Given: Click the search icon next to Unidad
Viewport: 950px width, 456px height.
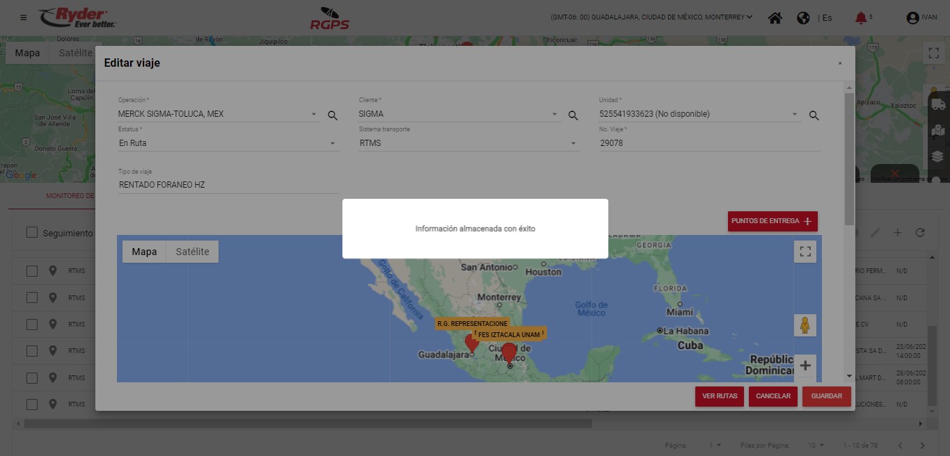Looking at the screenshot, I should (814, 115).
